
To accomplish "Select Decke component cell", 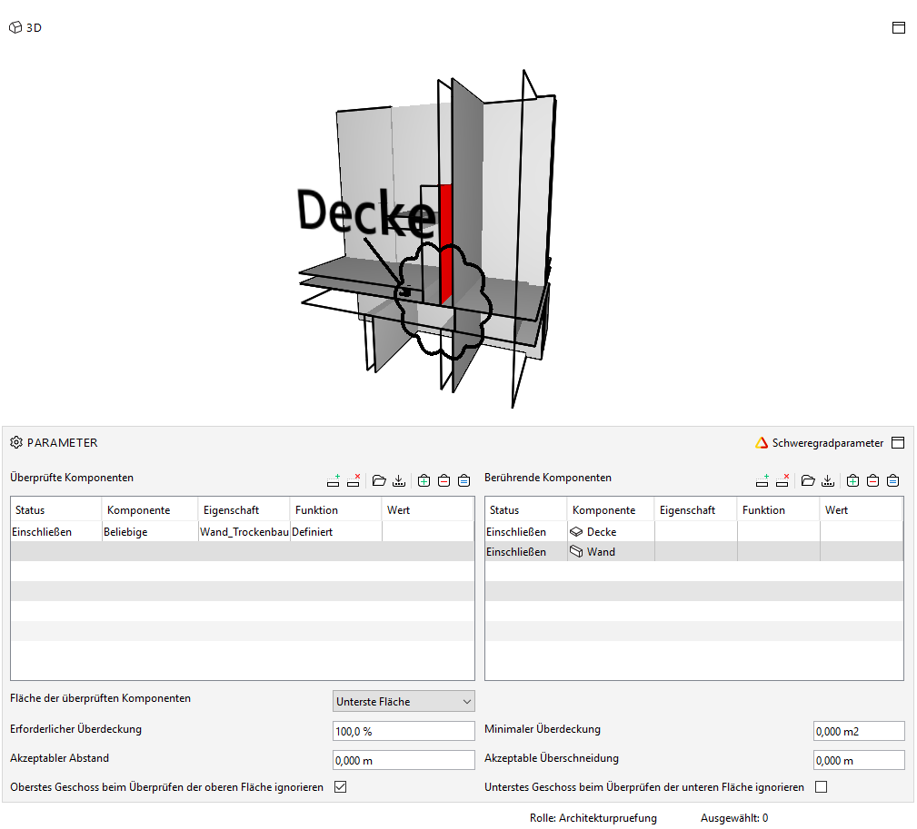I will coord(611,532).
